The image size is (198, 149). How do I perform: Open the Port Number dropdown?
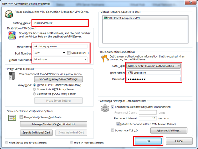[x=64, y=53]
